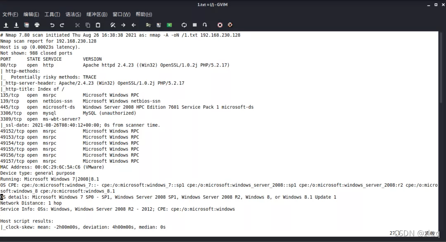
Task: Click the Find Help search lifebuoy icon
Action: [230, 25]
